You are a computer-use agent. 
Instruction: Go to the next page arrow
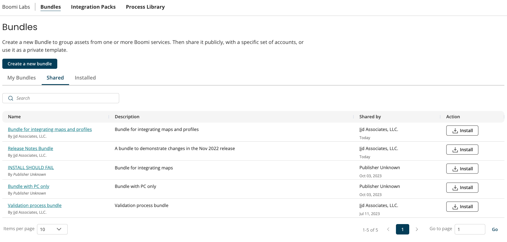pyautogui.click(x=417, y=229)
